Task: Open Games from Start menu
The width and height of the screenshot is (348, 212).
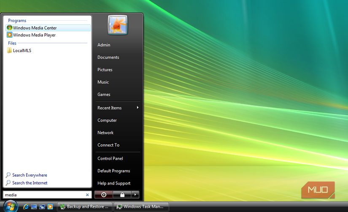Action: coord(104,95)
